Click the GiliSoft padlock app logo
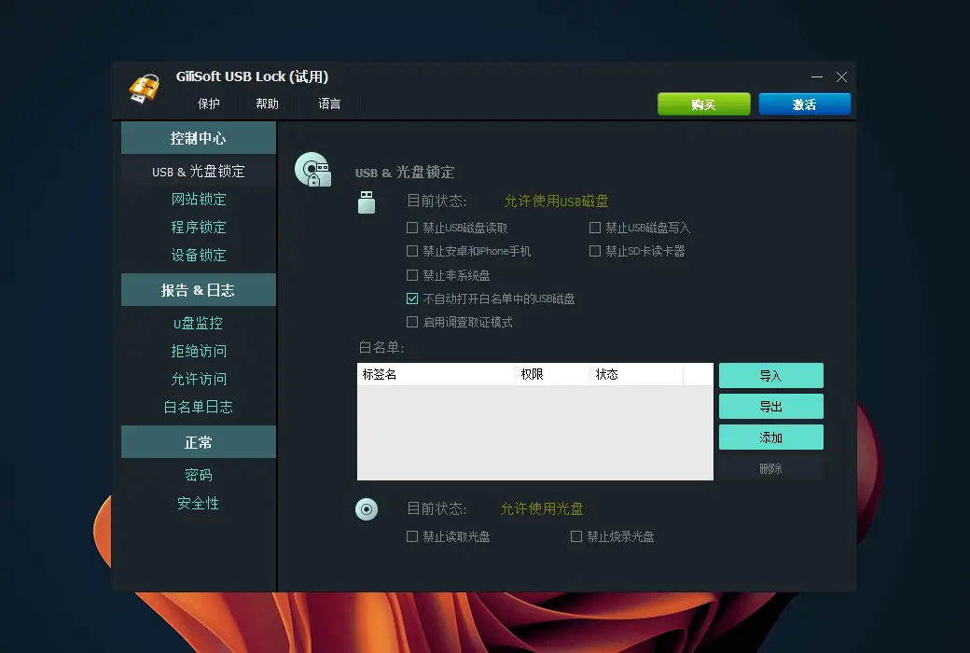The image size is (970, 653). coord(145,88)
